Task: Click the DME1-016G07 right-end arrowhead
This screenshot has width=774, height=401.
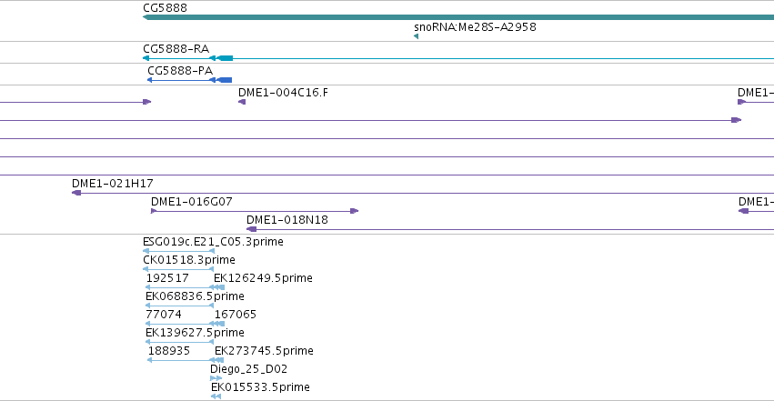Action: tap(355, 211)
